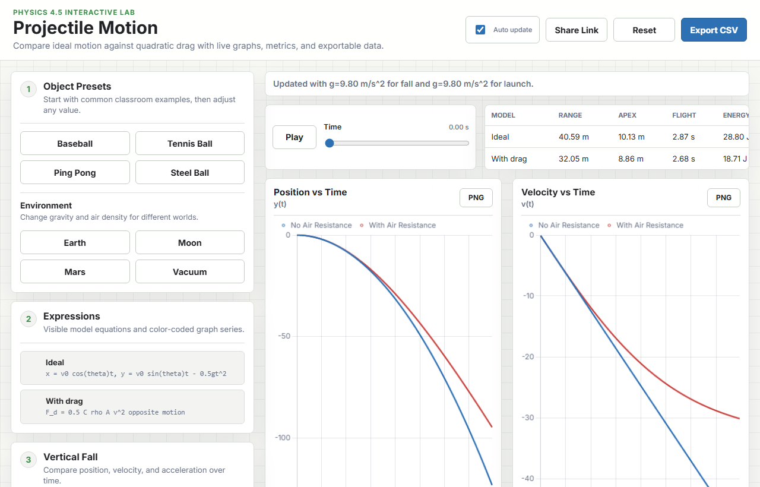Click the Ideal range value 40.59 m
The image size is (760, 487).
[x=574, y=137]
